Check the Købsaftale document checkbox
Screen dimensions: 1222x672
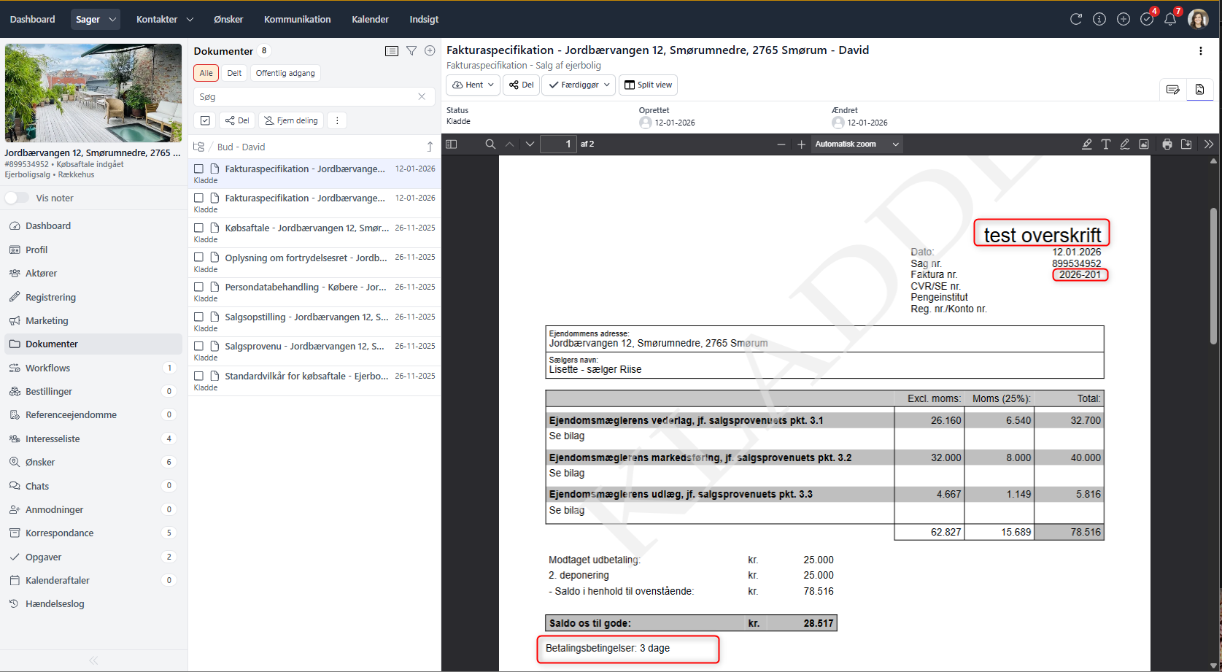(198, 228)
